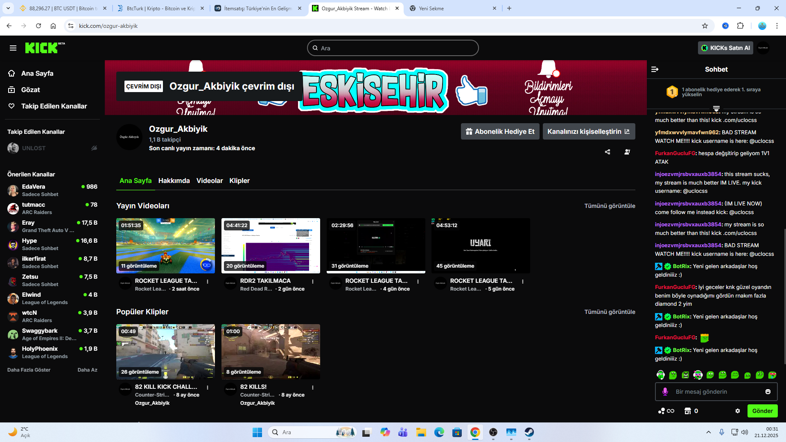Click the Bir mesaj gönderin chat input
Image resolution: width=786 pixels, height=442 pixels.
(x=716, y=392)
